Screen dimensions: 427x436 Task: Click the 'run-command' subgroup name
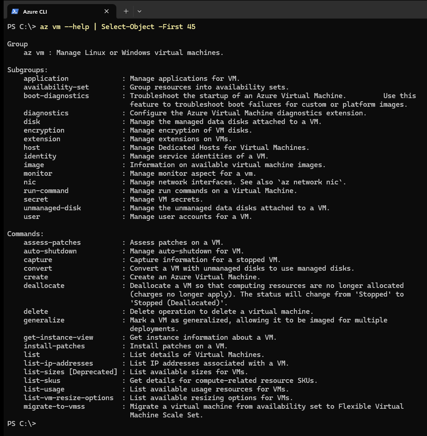tap(46, 191)
